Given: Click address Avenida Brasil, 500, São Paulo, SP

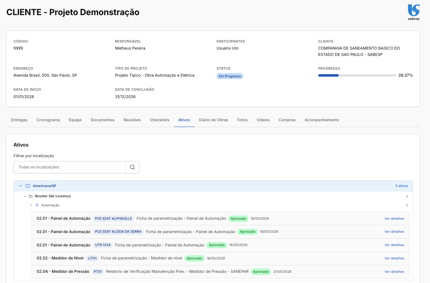Looking at the screenshot, I should (45, 76).
